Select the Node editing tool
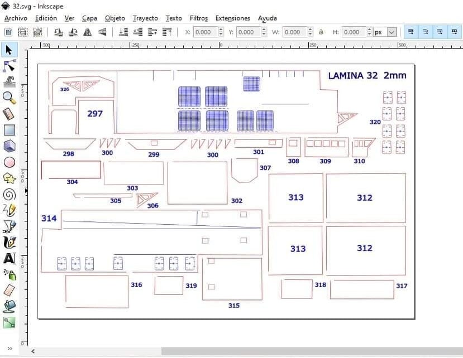 [9, 66]
